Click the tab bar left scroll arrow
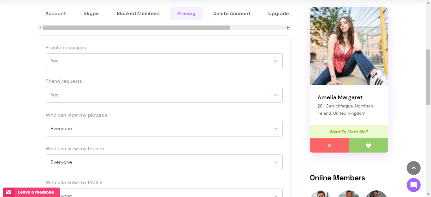Screen dimensions: 431x197 [40, 28]
